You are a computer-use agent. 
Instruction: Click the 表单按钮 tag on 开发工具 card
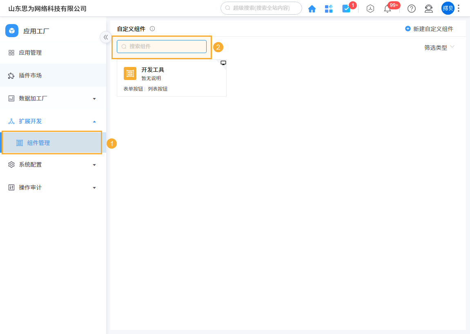tap(131, 89)
